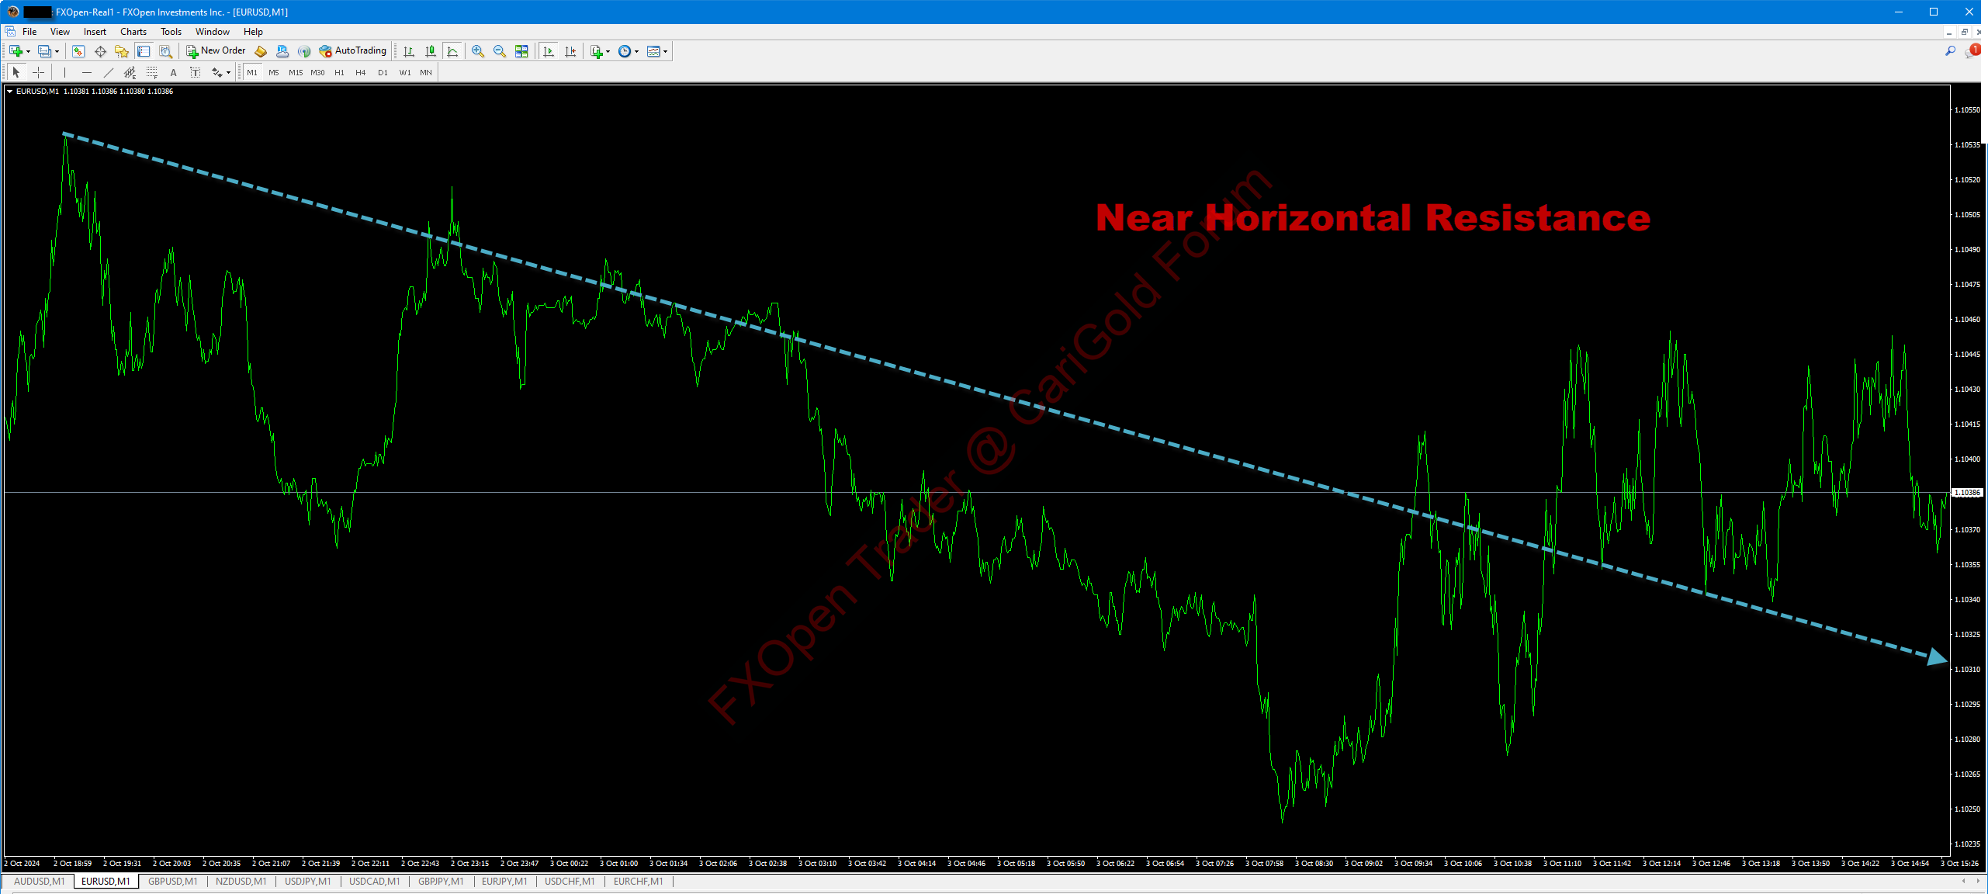Viewport: 1988px width, 894px height.
Task: Set timeframe to M5
Action: (274, 72)
